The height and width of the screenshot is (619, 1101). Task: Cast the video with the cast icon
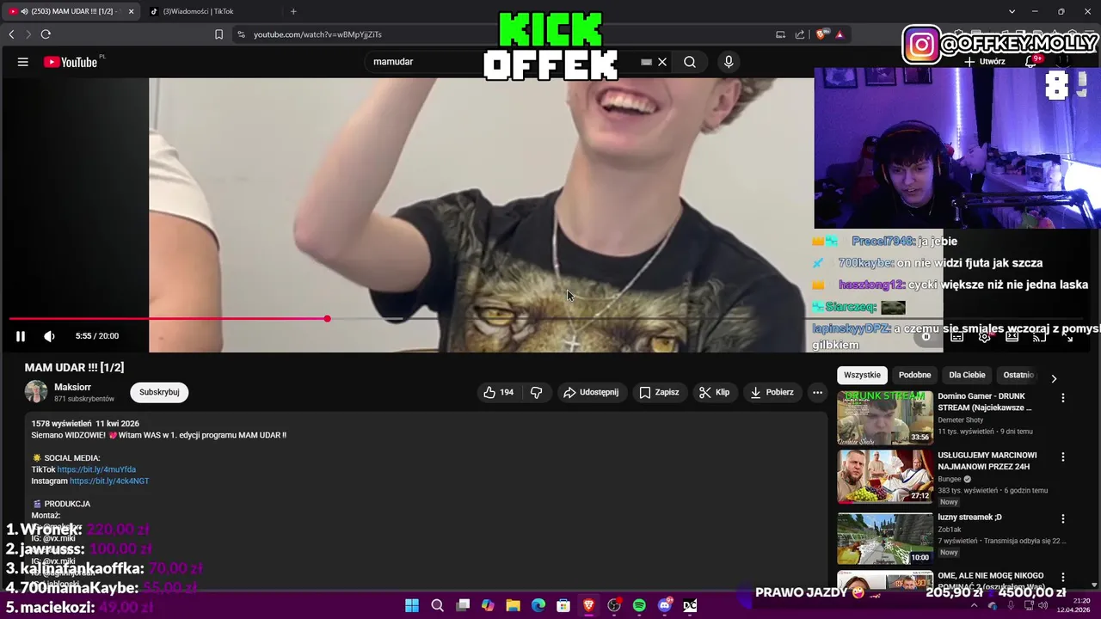click(1040, 337)
